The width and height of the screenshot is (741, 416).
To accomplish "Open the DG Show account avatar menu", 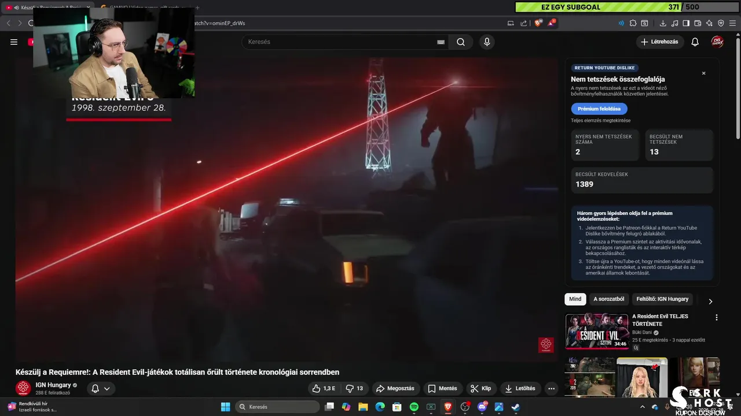I will tap(718, 42).
